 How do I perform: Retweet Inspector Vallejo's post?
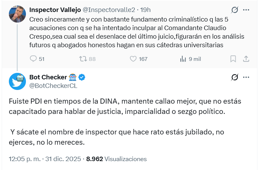tap(83, 59)
